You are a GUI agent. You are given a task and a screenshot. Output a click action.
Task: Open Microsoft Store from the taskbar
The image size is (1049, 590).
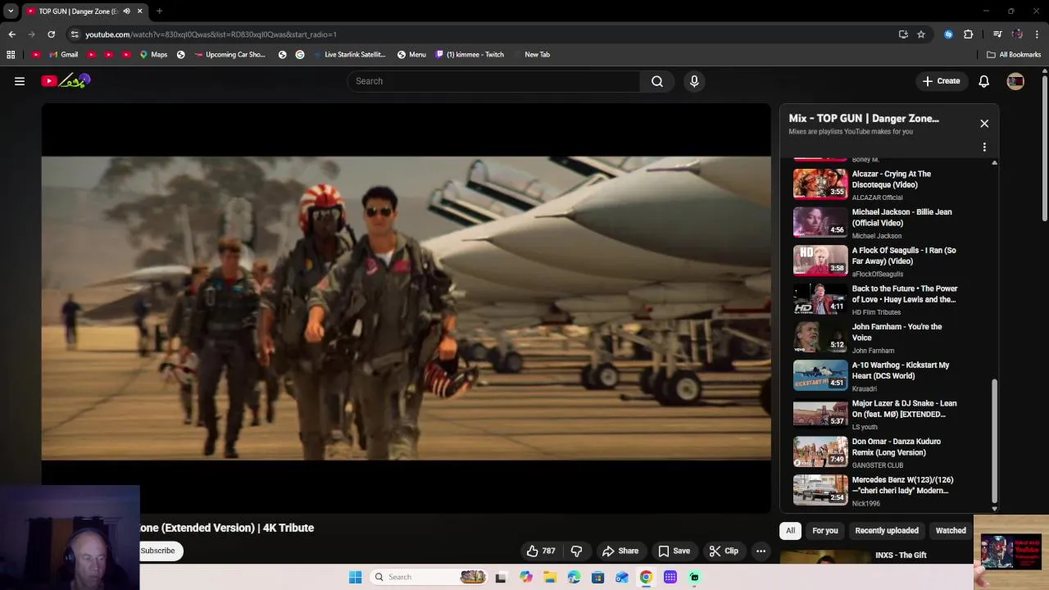597,577
